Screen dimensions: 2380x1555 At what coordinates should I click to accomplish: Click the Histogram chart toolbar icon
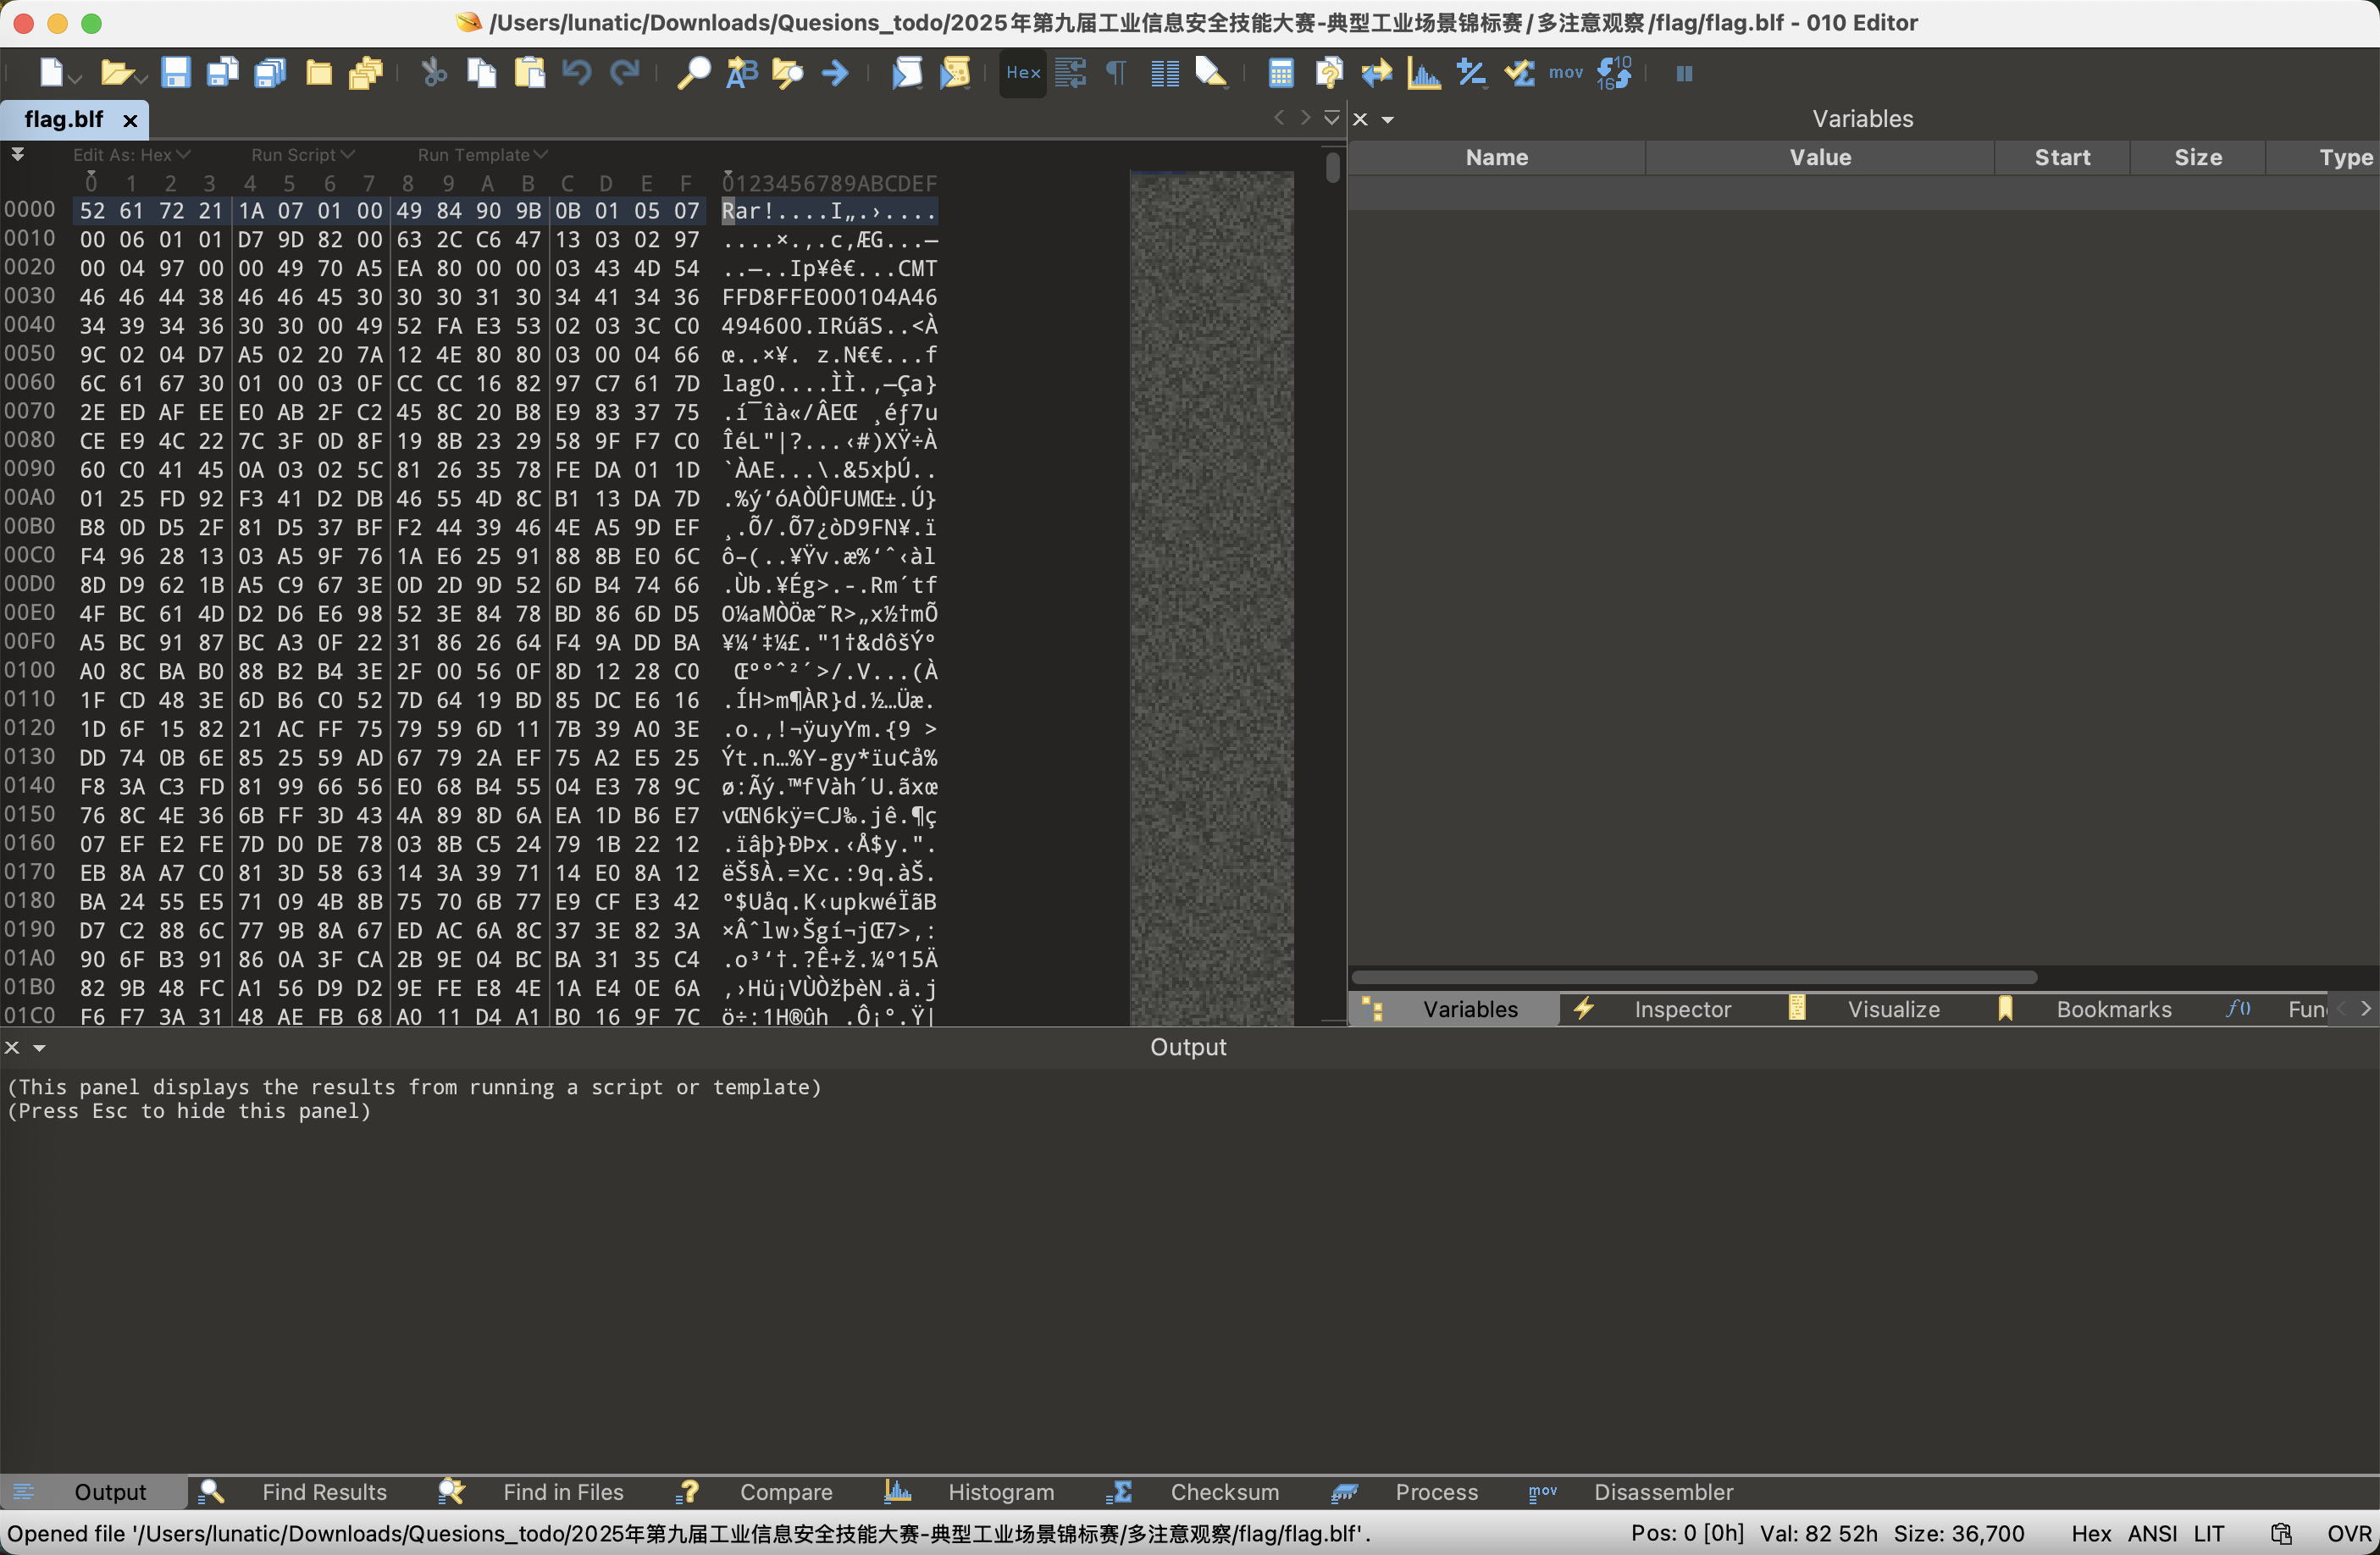coord(1424,72)
